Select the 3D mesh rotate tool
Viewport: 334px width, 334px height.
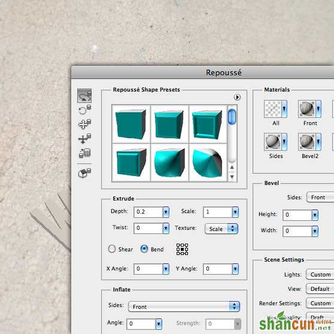(84, 96)
